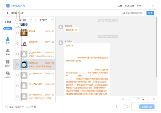
Task: Go to previous message page
Action: (x=130, y=99)
